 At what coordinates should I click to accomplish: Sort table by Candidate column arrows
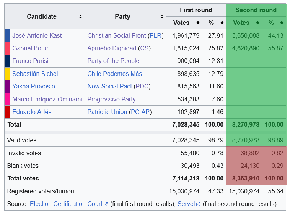[x=80, y=17]
